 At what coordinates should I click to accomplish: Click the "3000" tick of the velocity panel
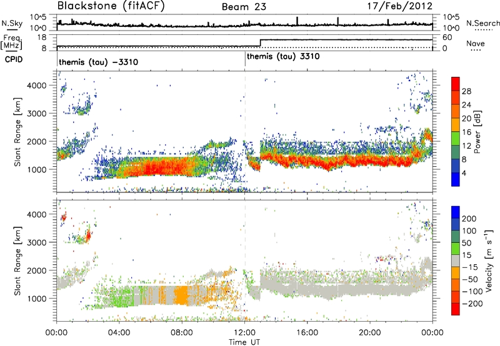[x=36, y=242]
